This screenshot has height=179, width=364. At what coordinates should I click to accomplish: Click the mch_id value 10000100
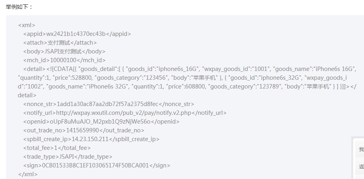[x=63, y=60]
